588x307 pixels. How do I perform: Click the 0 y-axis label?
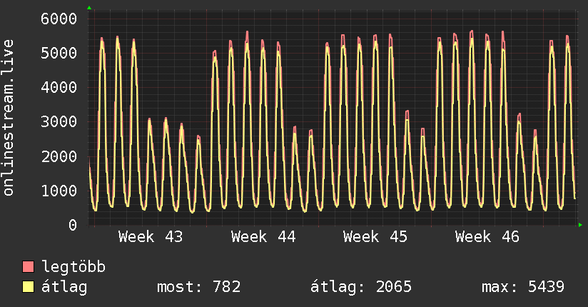pyautogui.click(x=73, y=225)
